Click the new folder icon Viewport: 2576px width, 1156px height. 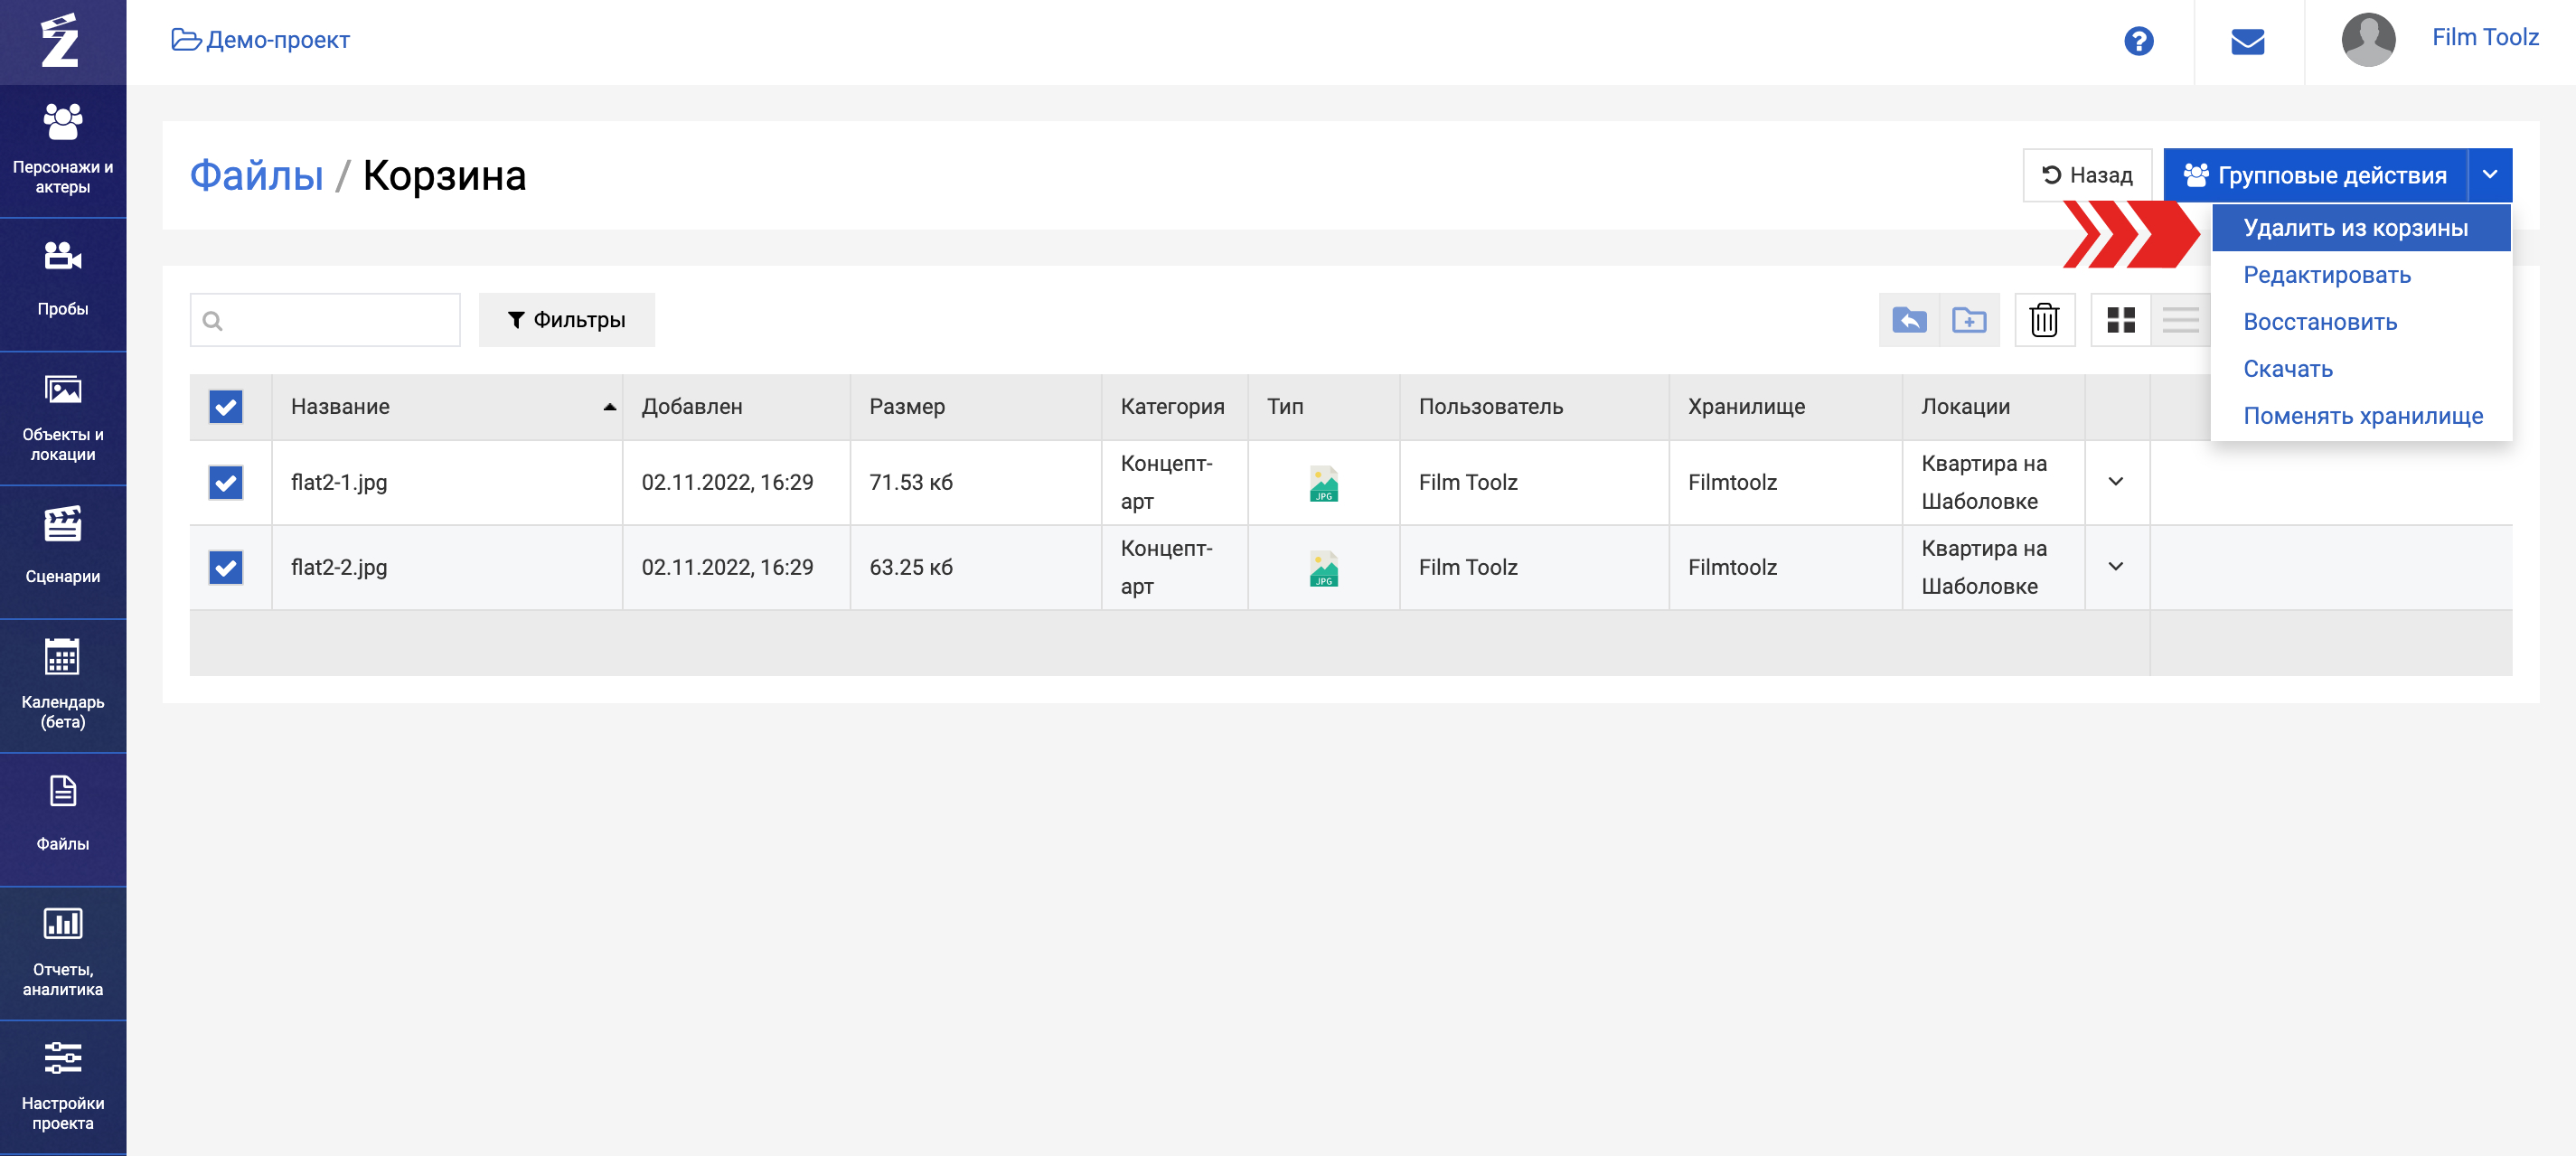pos(1968,320)
